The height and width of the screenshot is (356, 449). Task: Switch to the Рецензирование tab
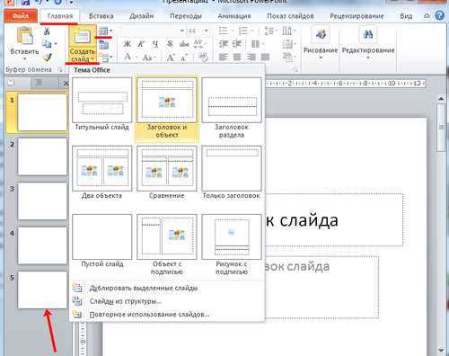pos(357,16)
